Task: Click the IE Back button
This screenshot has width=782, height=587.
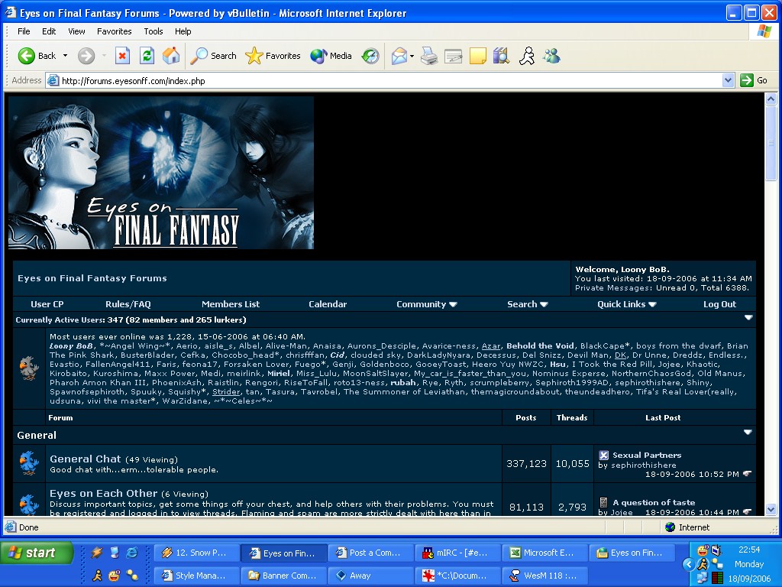Action: tap(36, 56)
